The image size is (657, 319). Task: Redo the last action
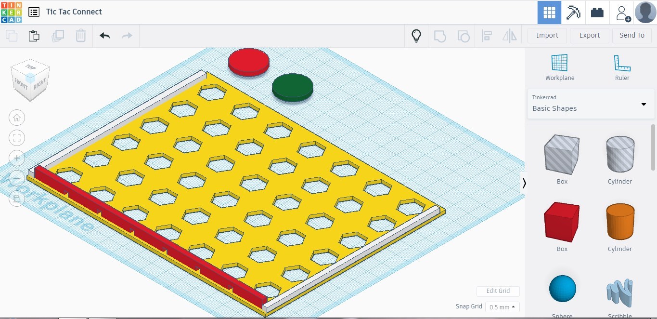pyautogui.click(x=127, y=36)
